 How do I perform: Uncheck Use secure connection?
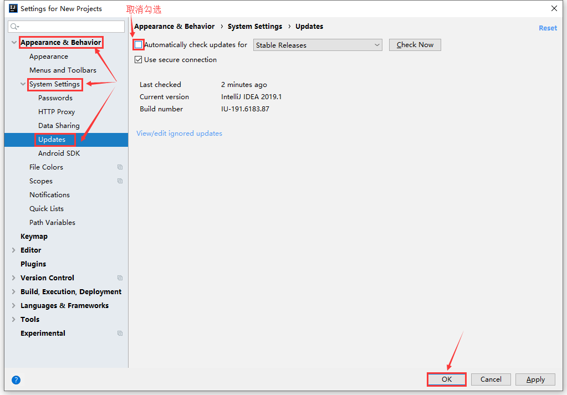click(x=138, y=60)
